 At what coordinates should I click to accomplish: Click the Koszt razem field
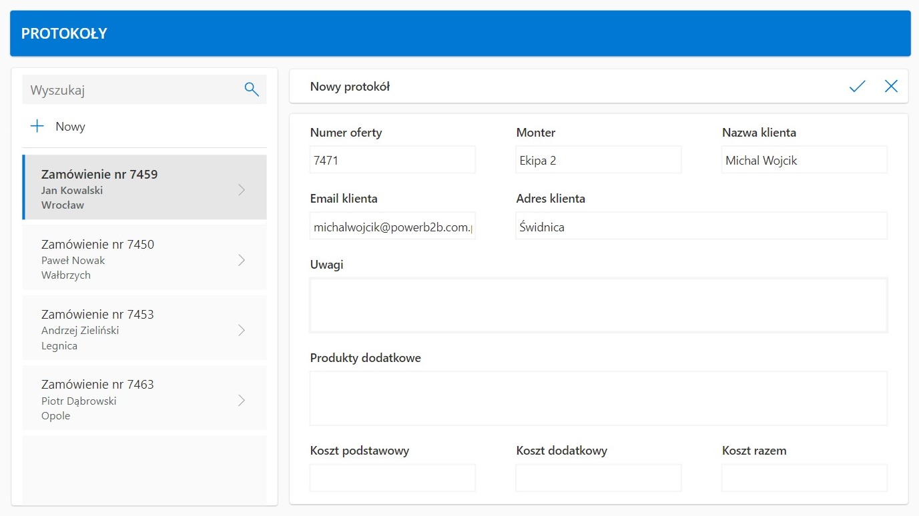coord(804,478)
